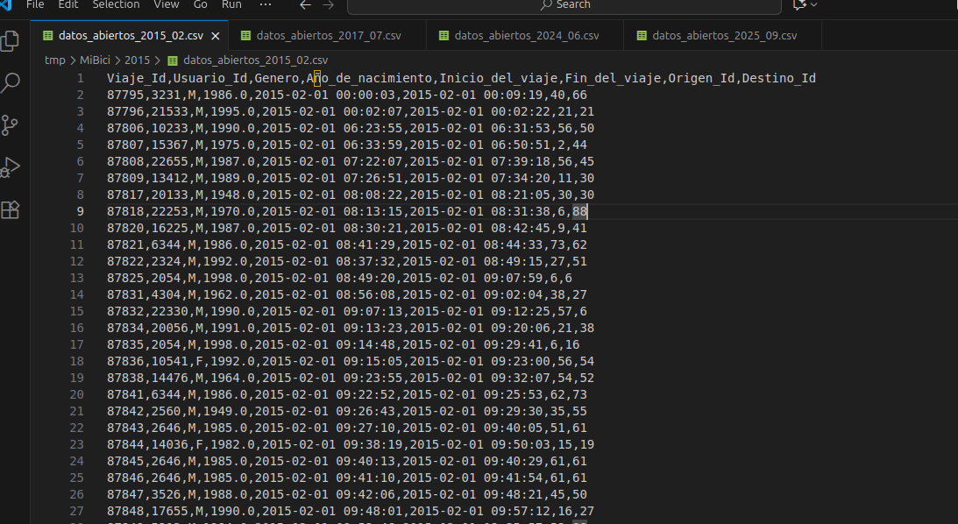
Task: Switch to datos_abiertos_2017_07.csv tab
Action: click(328, 36)
